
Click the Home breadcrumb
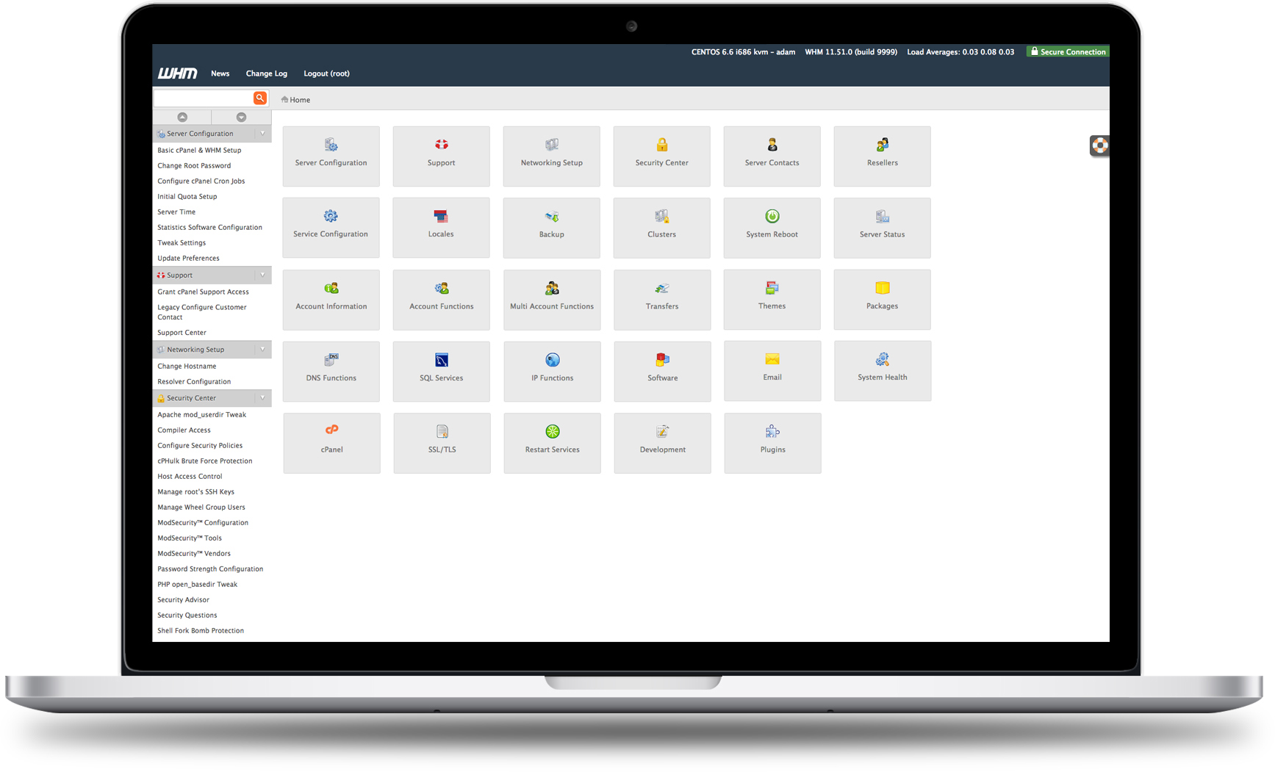click(x=295, y=100)
